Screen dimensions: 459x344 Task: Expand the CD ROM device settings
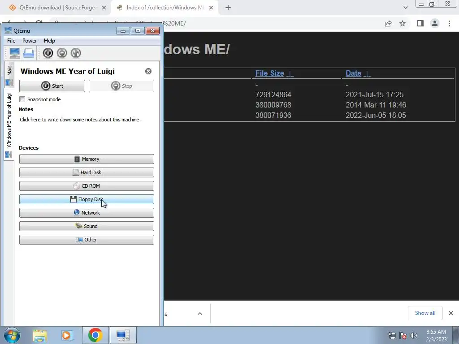[x=87, y=186]
